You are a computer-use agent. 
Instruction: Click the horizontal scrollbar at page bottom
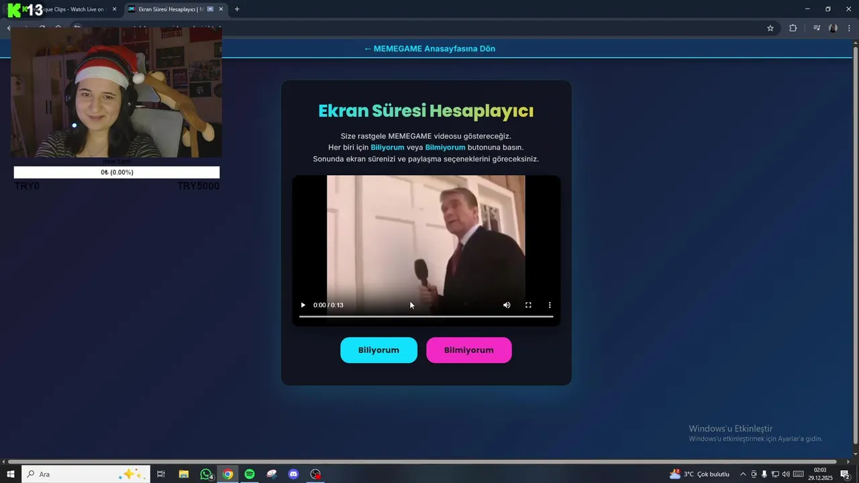pos(423,462)
